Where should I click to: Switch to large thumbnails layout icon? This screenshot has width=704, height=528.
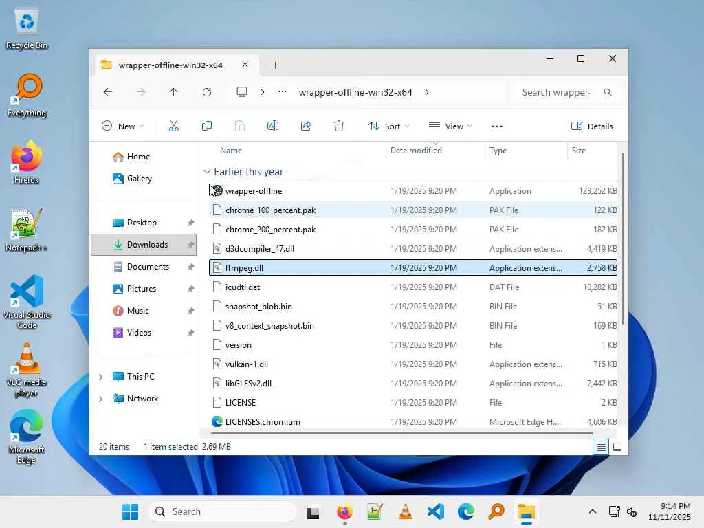617,447
